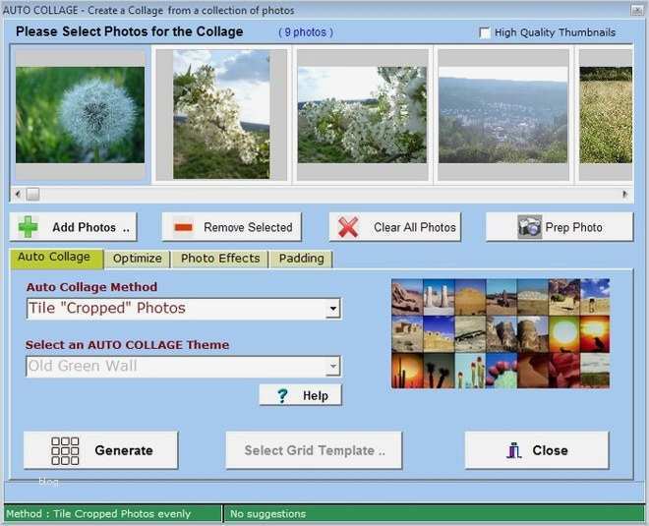Viewport: 649px width, 526px height.
Task: Click the 'No suggestions' status bar text
Action: click(267, 513)
